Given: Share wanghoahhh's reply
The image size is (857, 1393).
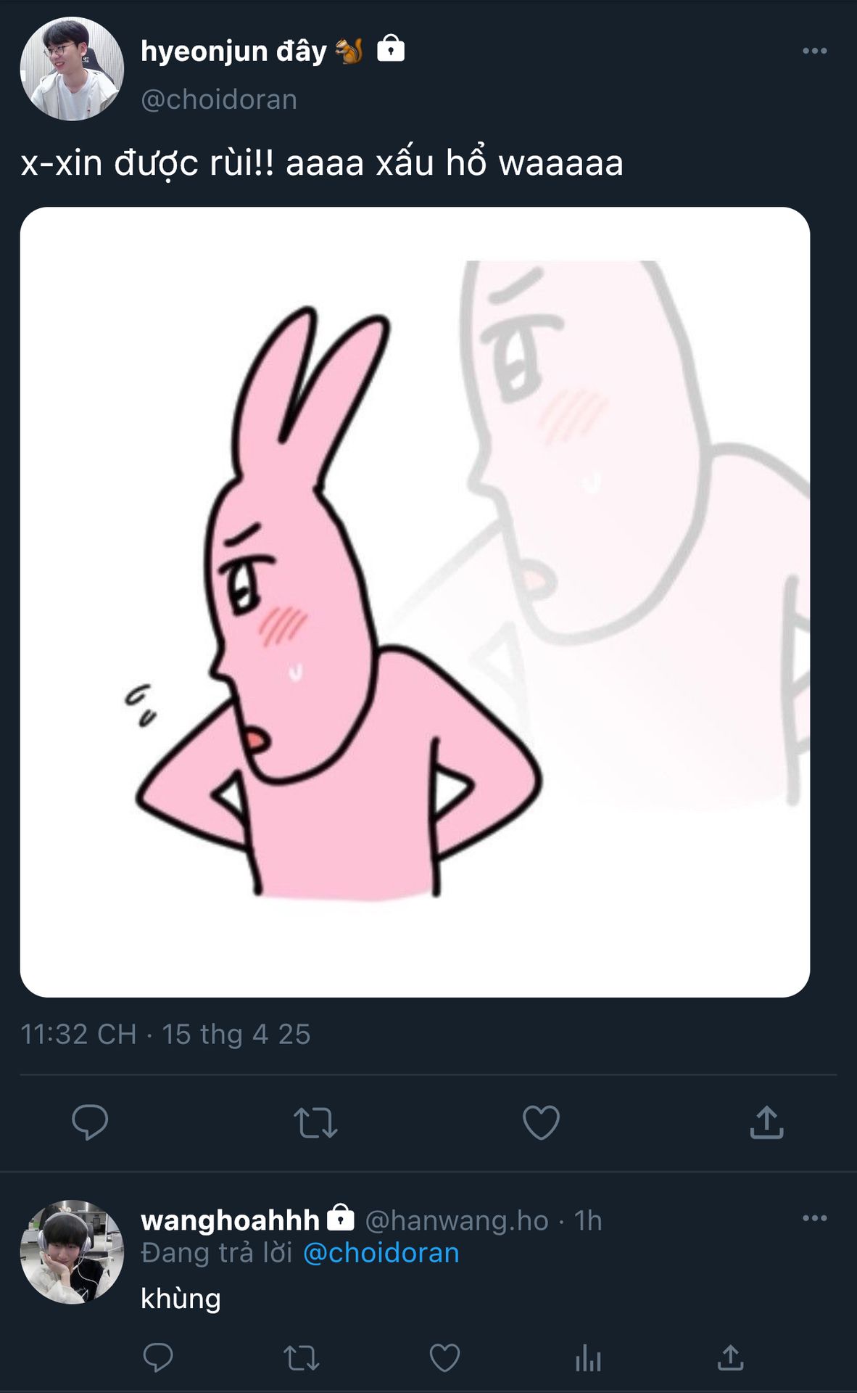Looking at the screenshot, I should coord(731,1357).
